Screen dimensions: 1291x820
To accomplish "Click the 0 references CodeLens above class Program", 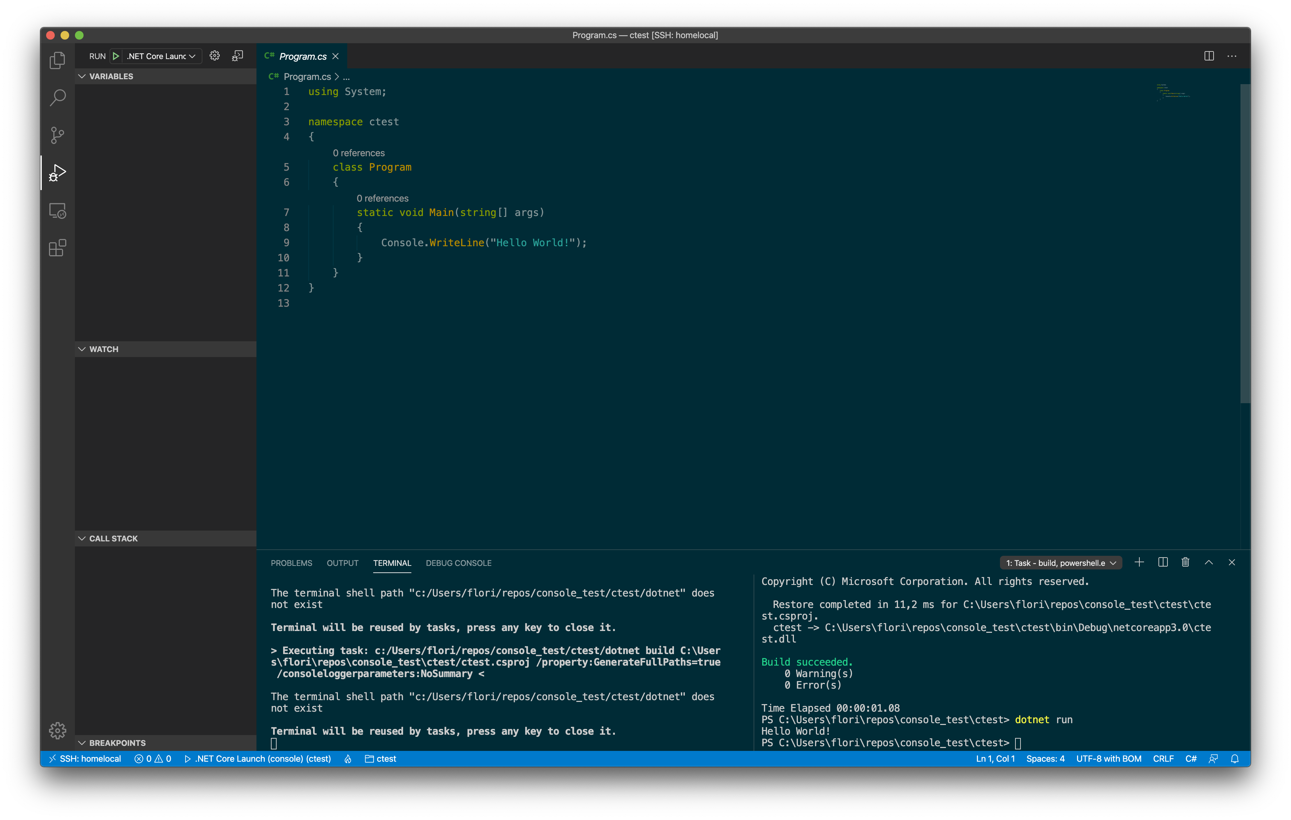I will 359,153.
